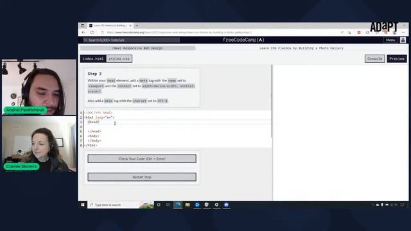The width and height of the screenshot is (411, 231).
Task: Open the user profile avatar icon
Action: point(403,40)
